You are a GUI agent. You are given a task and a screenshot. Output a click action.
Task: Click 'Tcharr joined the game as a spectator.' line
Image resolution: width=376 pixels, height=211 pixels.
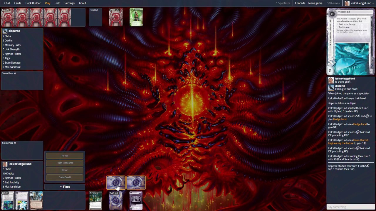349,93
